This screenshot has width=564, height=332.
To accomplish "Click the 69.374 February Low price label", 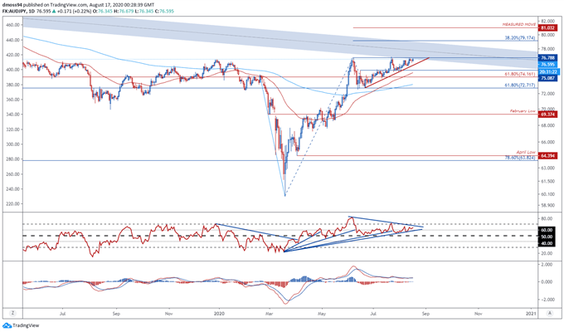I will (547, 115).
